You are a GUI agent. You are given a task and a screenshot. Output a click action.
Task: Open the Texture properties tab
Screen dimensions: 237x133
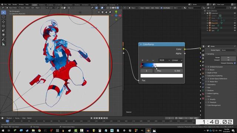(203, 98)
